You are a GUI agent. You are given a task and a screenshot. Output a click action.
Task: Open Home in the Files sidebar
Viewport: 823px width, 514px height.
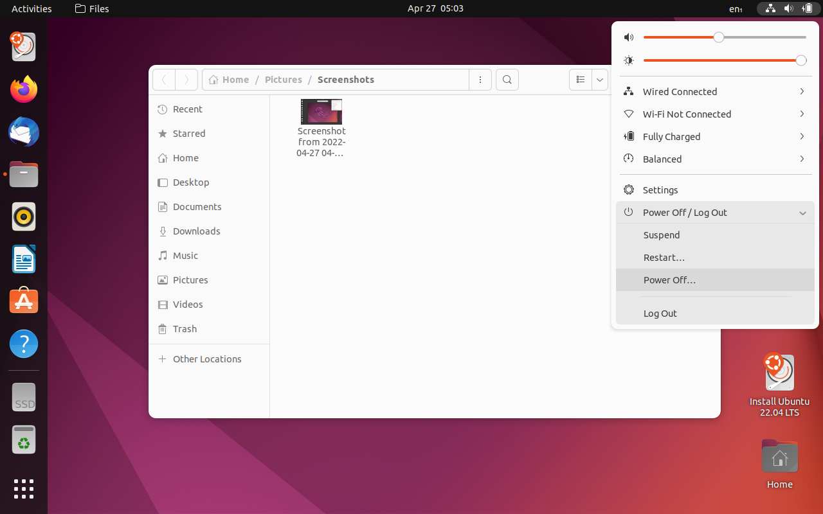click(209, 158)
